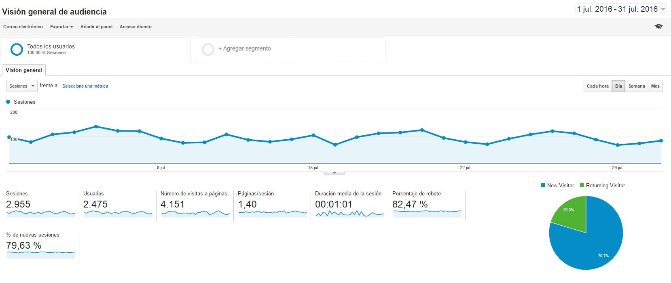Image resolution: width=671 pixels, height=283 pixels.
Task: Click the Todos los usuarios segment circle icon
Action: click(17, 49)
